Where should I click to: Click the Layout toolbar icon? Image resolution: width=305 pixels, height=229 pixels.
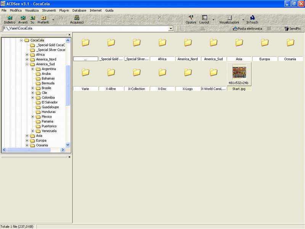coord(204,18)
